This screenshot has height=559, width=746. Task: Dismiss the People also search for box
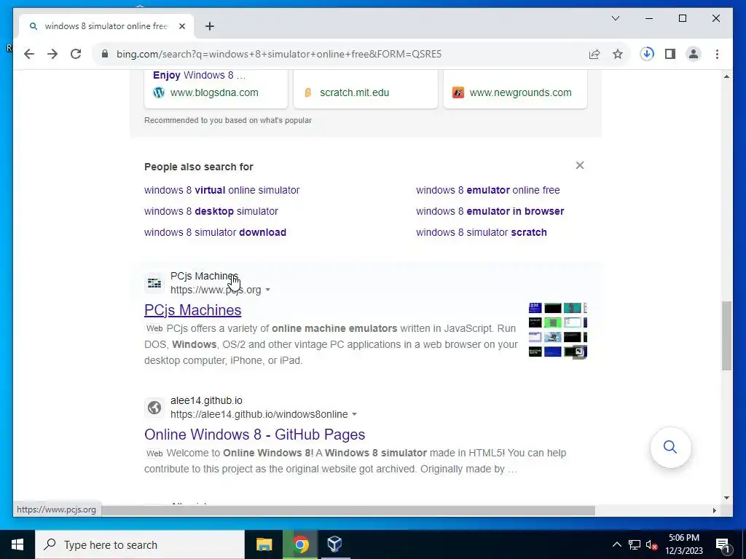[x=579, y=165]
